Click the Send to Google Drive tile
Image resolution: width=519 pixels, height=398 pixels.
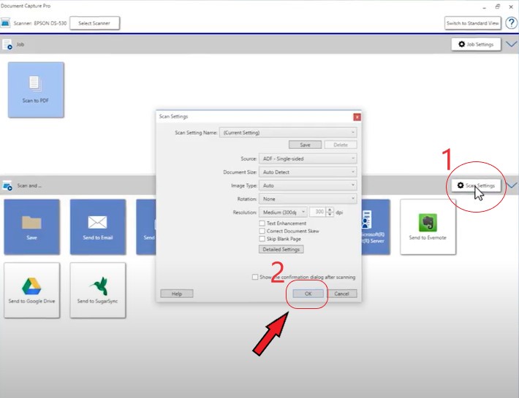31,290
